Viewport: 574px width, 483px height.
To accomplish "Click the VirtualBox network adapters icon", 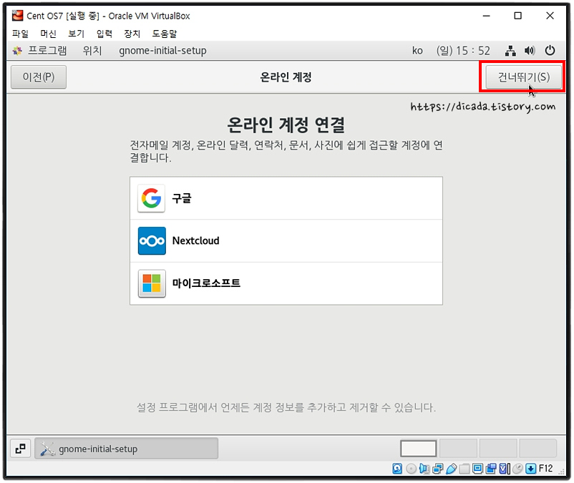I will click(438, 469).
